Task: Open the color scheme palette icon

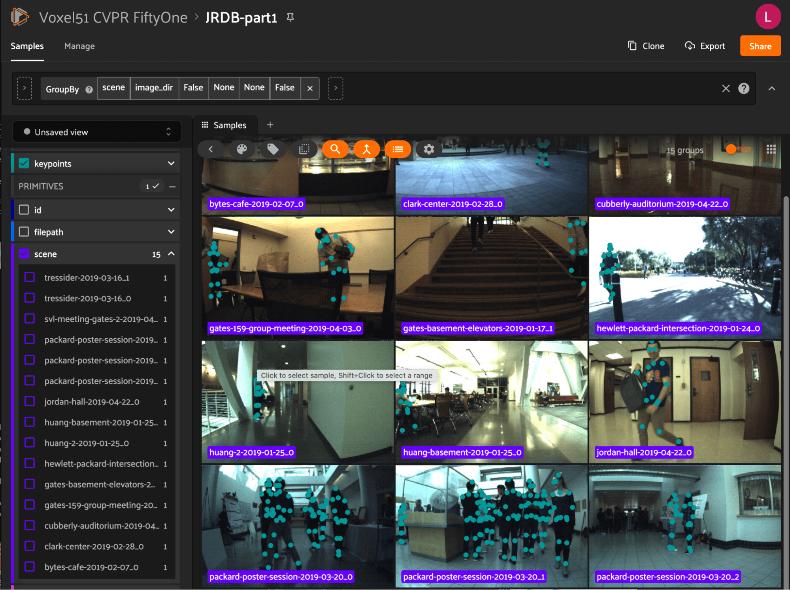Action: click(x=241, y=149)
